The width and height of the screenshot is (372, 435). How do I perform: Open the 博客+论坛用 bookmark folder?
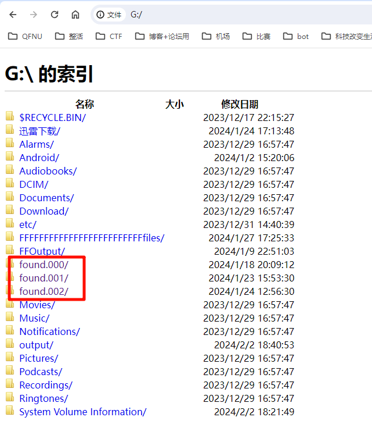(x=162, y=36)
